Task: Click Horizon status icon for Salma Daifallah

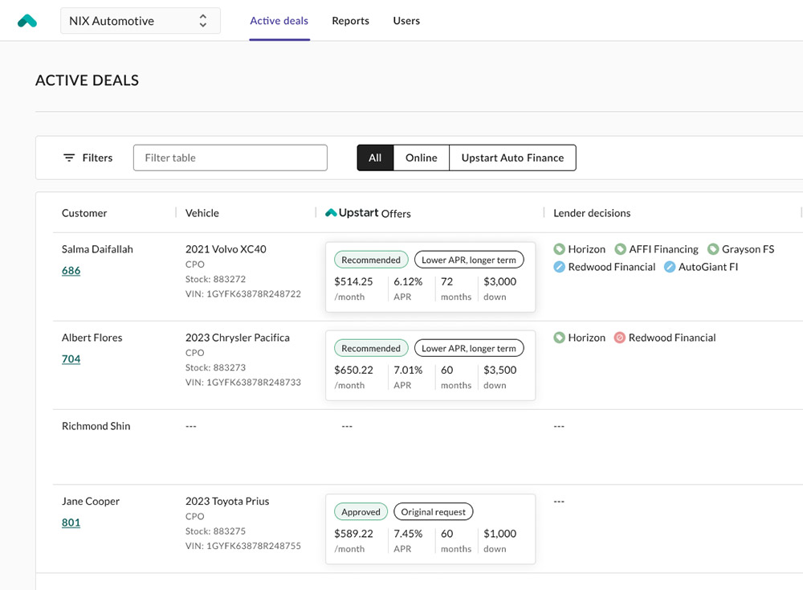Action: 559,249
